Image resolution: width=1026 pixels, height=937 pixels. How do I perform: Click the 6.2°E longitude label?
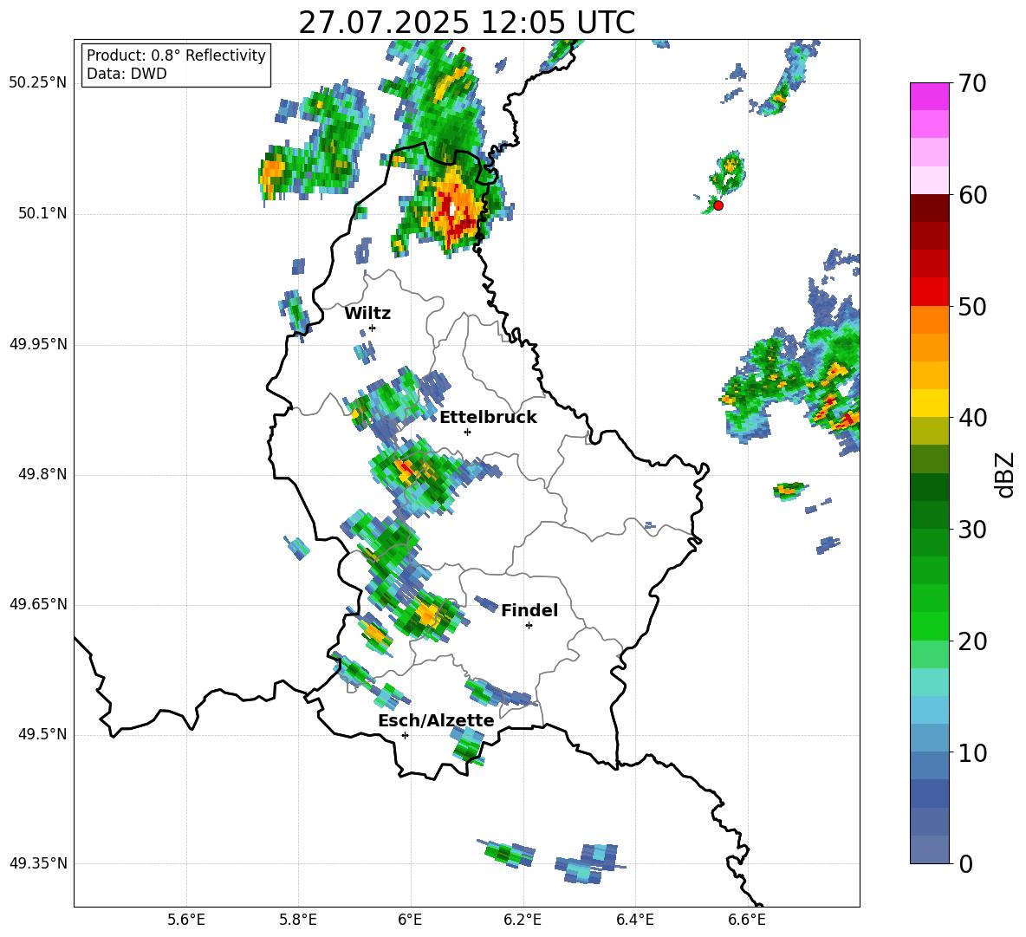coord(523,920)
